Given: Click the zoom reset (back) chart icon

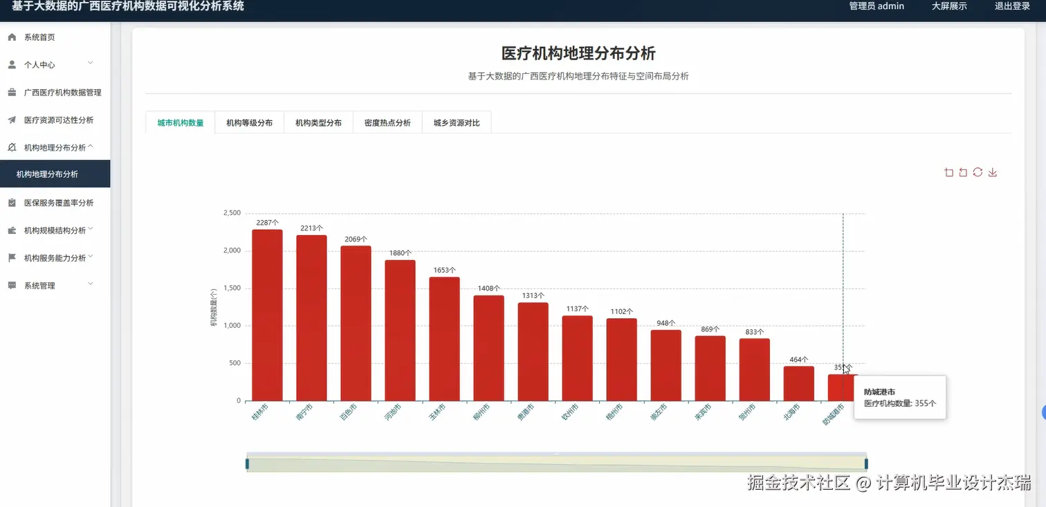Looking at the screenshot, I should [x=963, y=172].
